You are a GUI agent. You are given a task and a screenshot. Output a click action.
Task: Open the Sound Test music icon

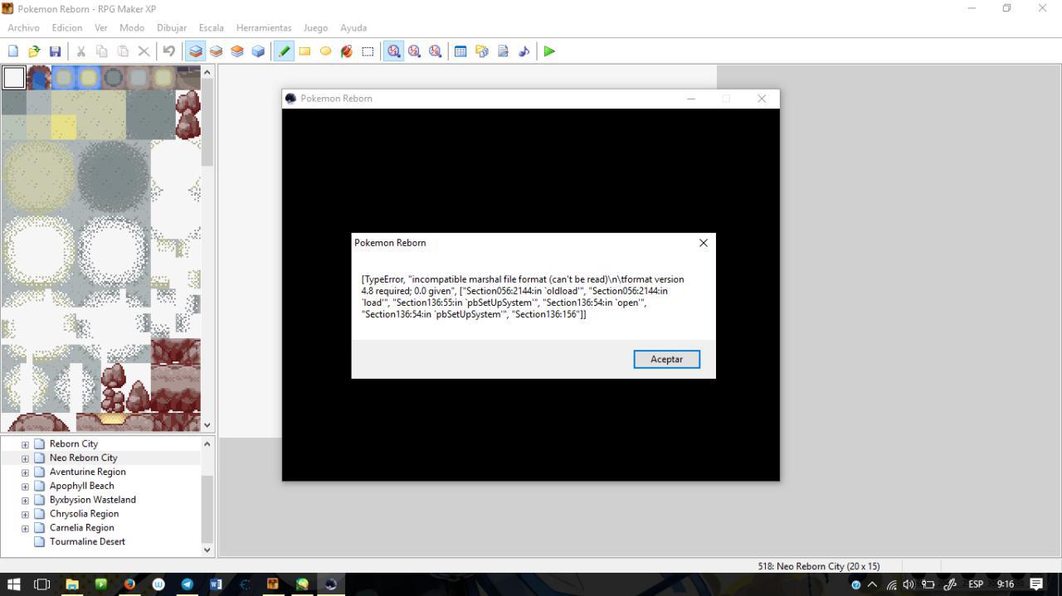pyautogui.click(x=524, y=51)
